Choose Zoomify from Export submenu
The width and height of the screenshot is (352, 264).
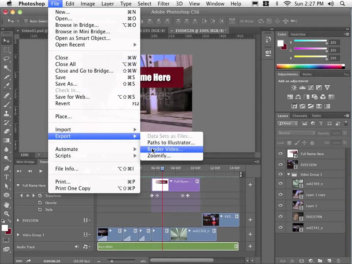[x=172, y=156]
